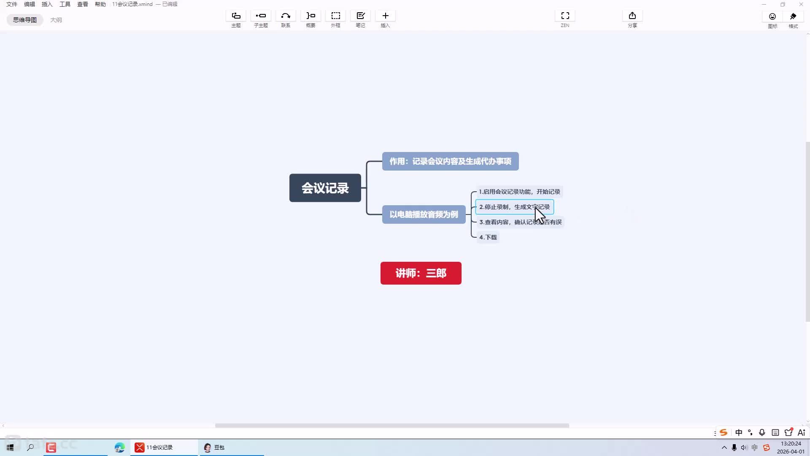Image resolution: width=810 pixels, height=456 pixels.
Task: Open the 插入 plus dropdown in toolbar
Action: pyautogui.click(x=385, y=16)
